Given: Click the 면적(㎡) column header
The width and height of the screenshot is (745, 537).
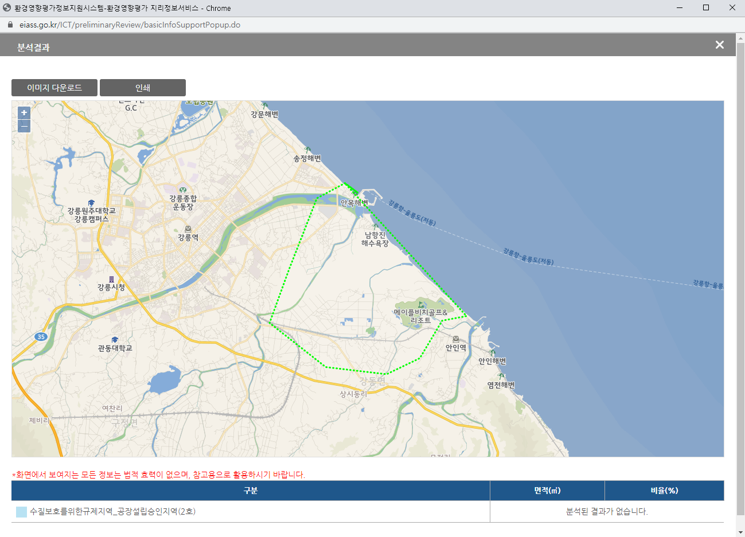Looking at the screenshot, I should (547, 491).
